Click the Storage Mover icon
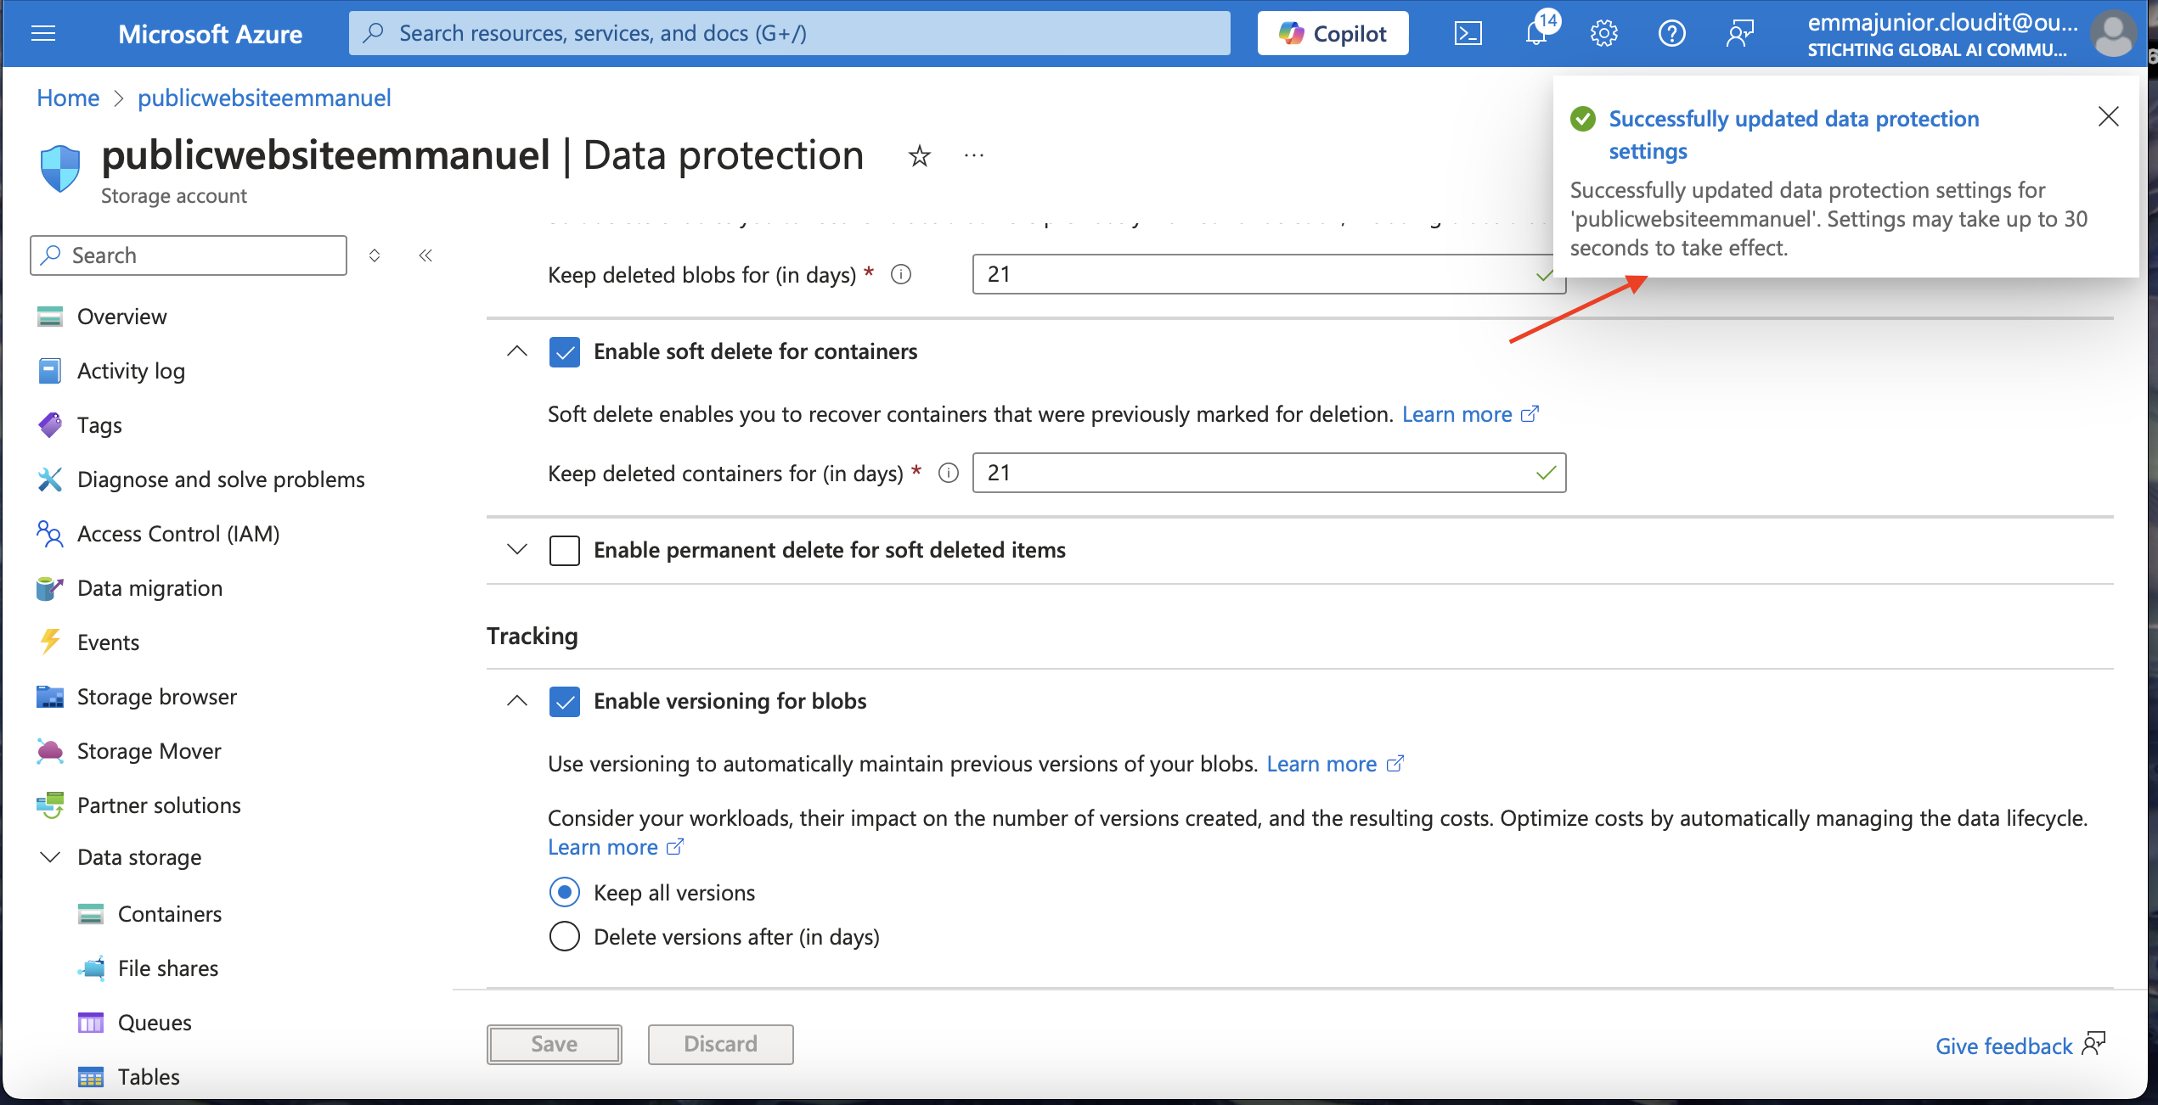Image resolution: width=2158 pixels, height=1105 pixels. click(50, 751)
